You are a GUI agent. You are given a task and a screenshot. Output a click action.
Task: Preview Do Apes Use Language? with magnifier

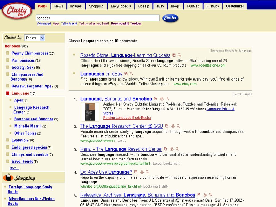point(148,172)
